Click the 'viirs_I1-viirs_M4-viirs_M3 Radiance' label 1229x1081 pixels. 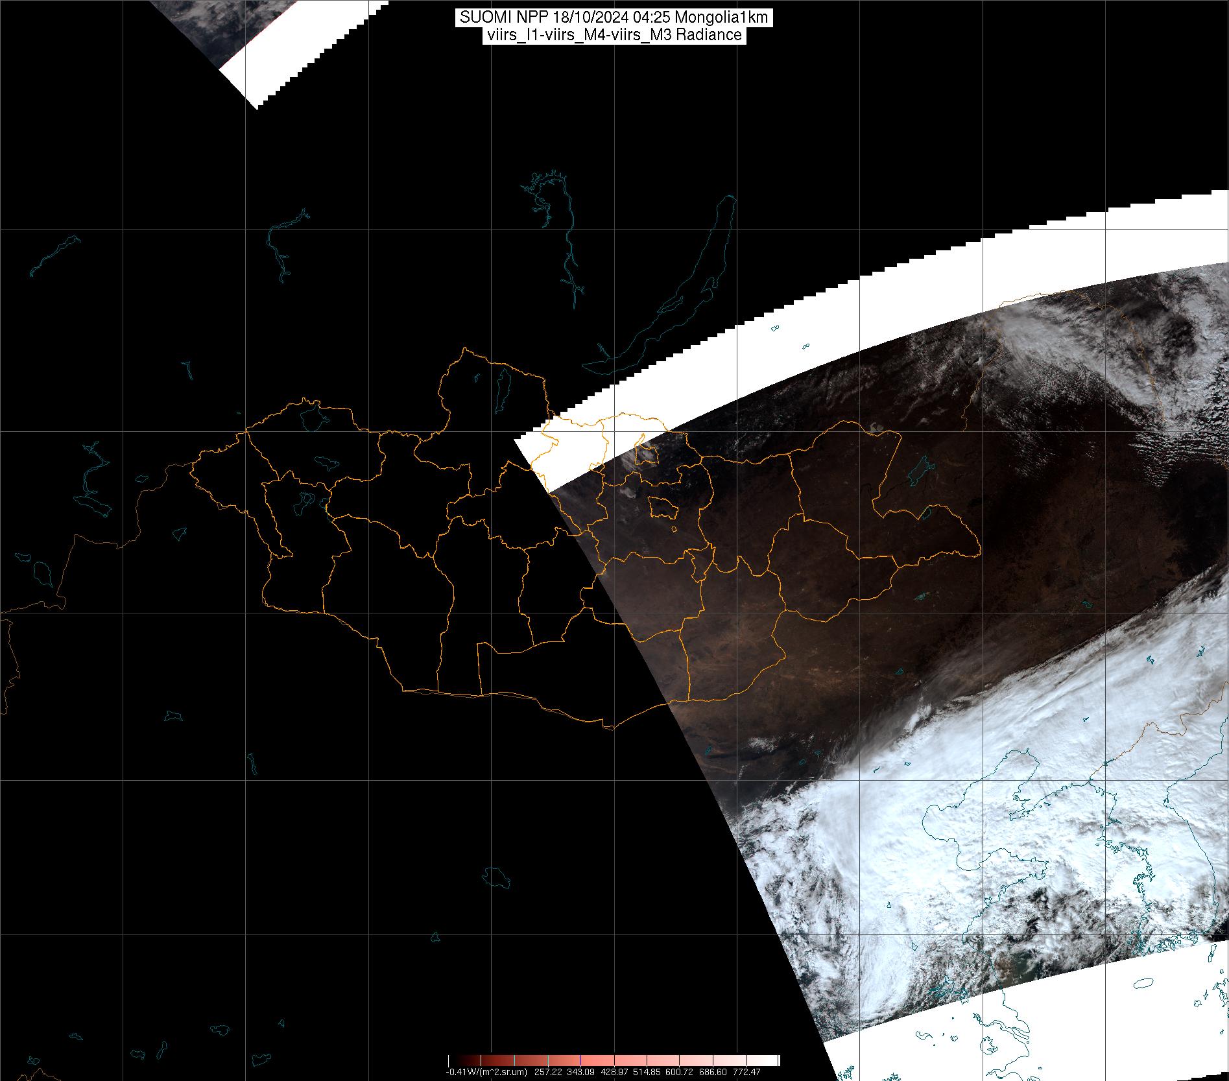pos(614,35)
